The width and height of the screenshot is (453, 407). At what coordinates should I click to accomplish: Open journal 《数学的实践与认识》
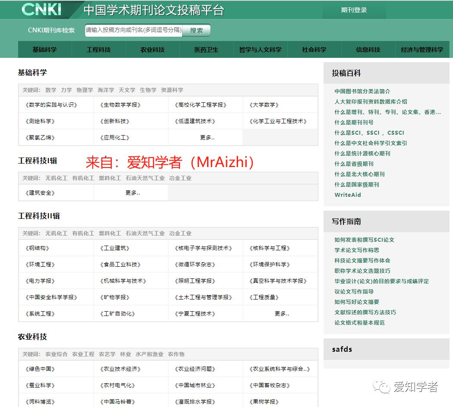tap(51, 105)
